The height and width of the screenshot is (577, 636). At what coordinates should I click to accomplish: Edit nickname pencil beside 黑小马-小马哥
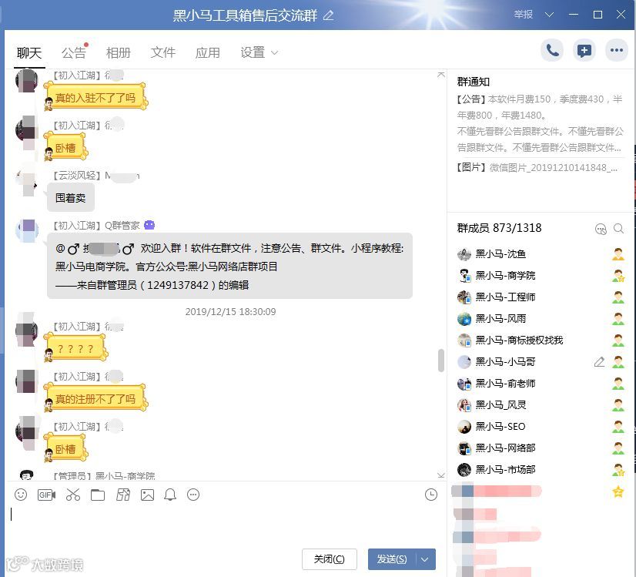[600, 361]
